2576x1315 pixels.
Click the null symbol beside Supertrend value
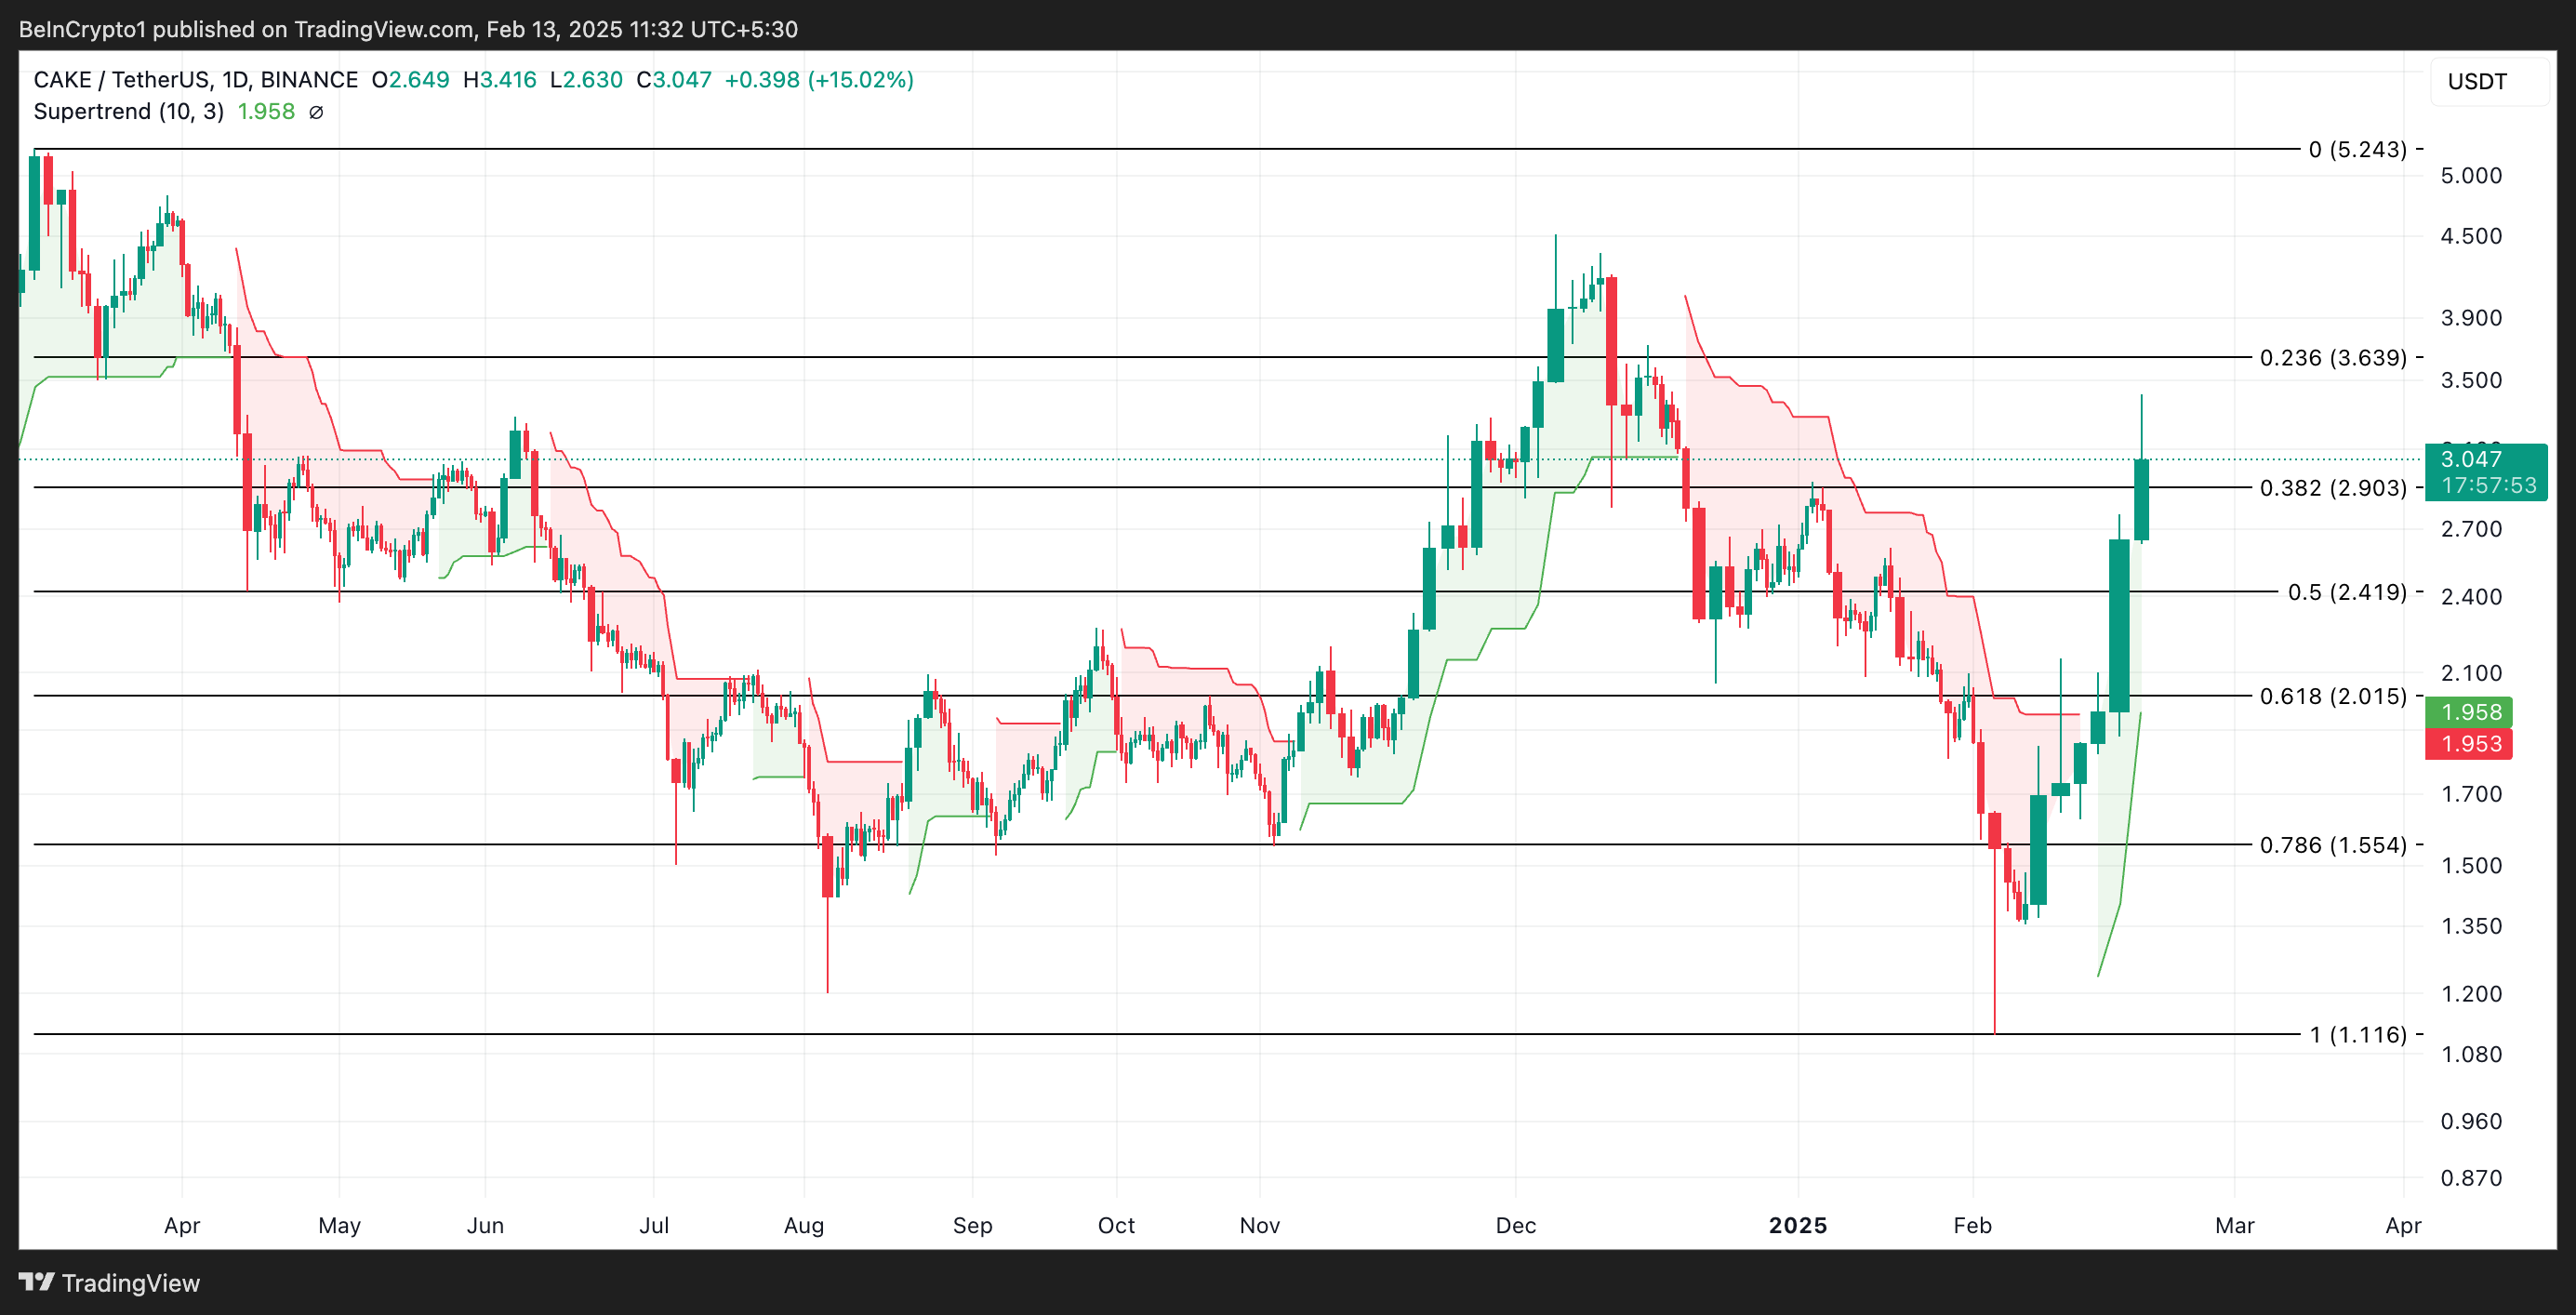tap(316, 112)
